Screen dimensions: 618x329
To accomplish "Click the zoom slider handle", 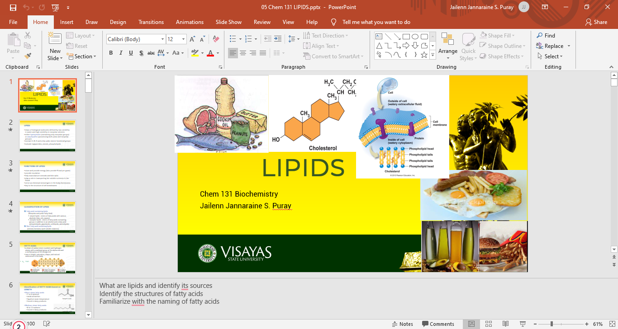I will click(x=551, y=324).
